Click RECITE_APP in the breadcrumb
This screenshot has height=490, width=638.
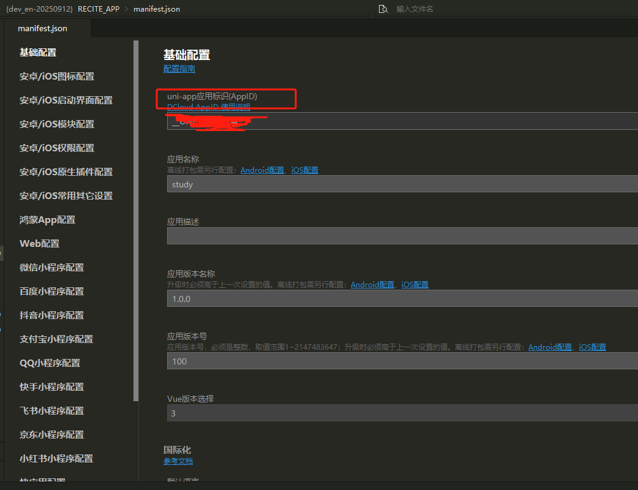click(x=99, y=9)
